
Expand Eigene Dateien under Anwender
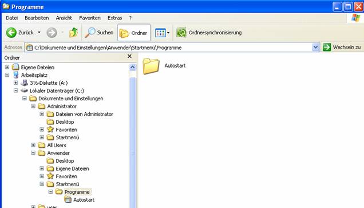tap(42, 168)
